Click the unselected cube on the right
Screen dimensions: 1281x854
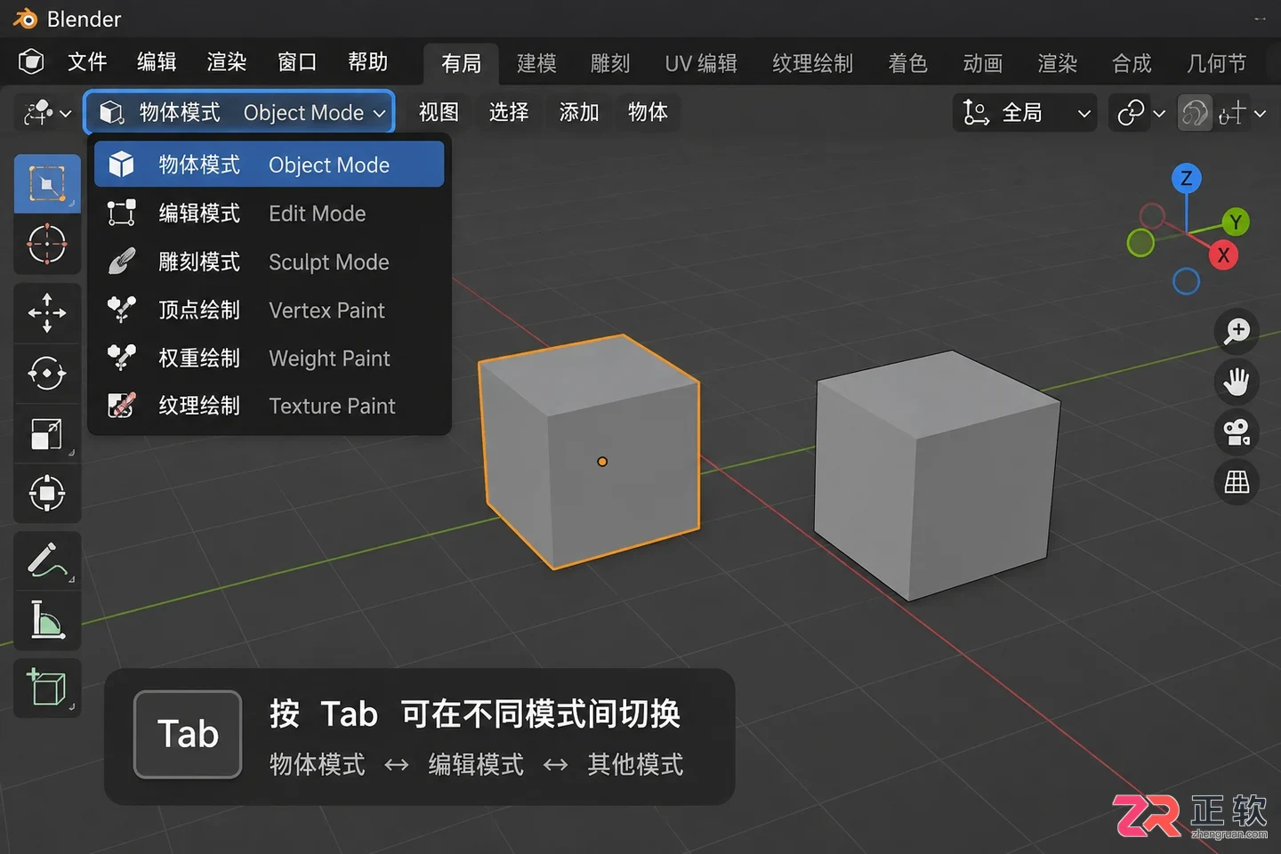938,476
